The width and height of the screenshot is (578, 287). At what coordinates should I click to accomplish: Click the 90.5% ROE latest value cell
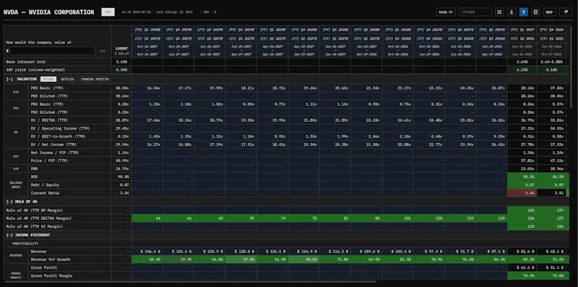[121, 177]
